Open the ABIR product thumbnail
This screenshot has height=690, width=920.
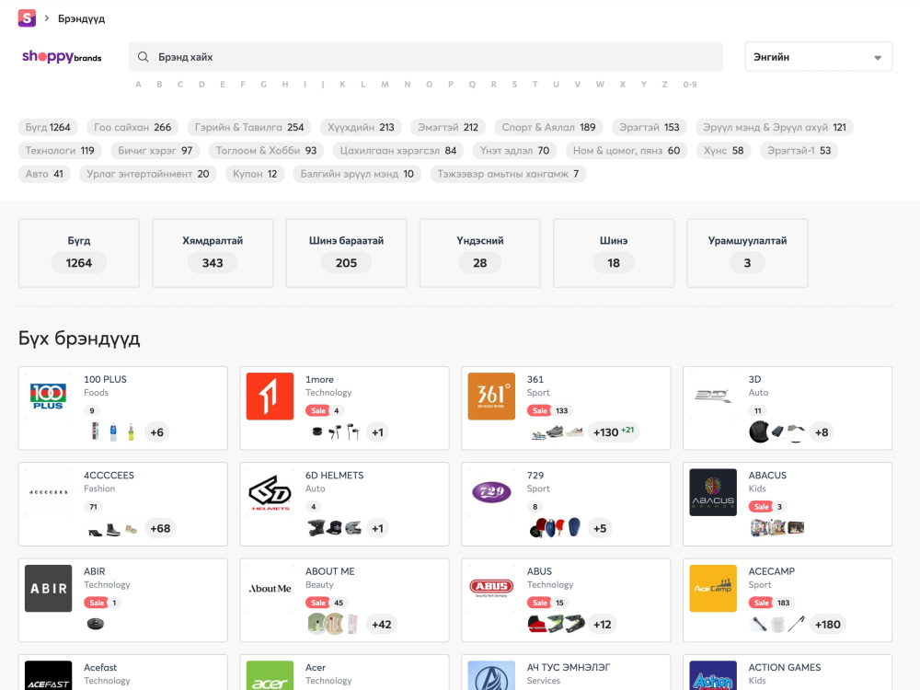click(x=96, y=624)
